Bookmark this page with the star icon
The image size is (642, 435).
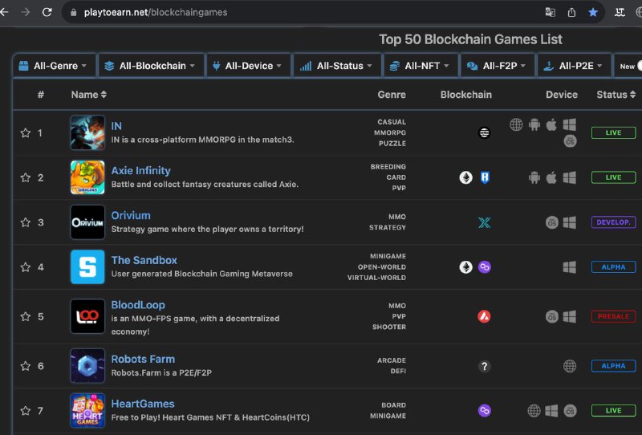pyautogui.click(x=593, y=12)
